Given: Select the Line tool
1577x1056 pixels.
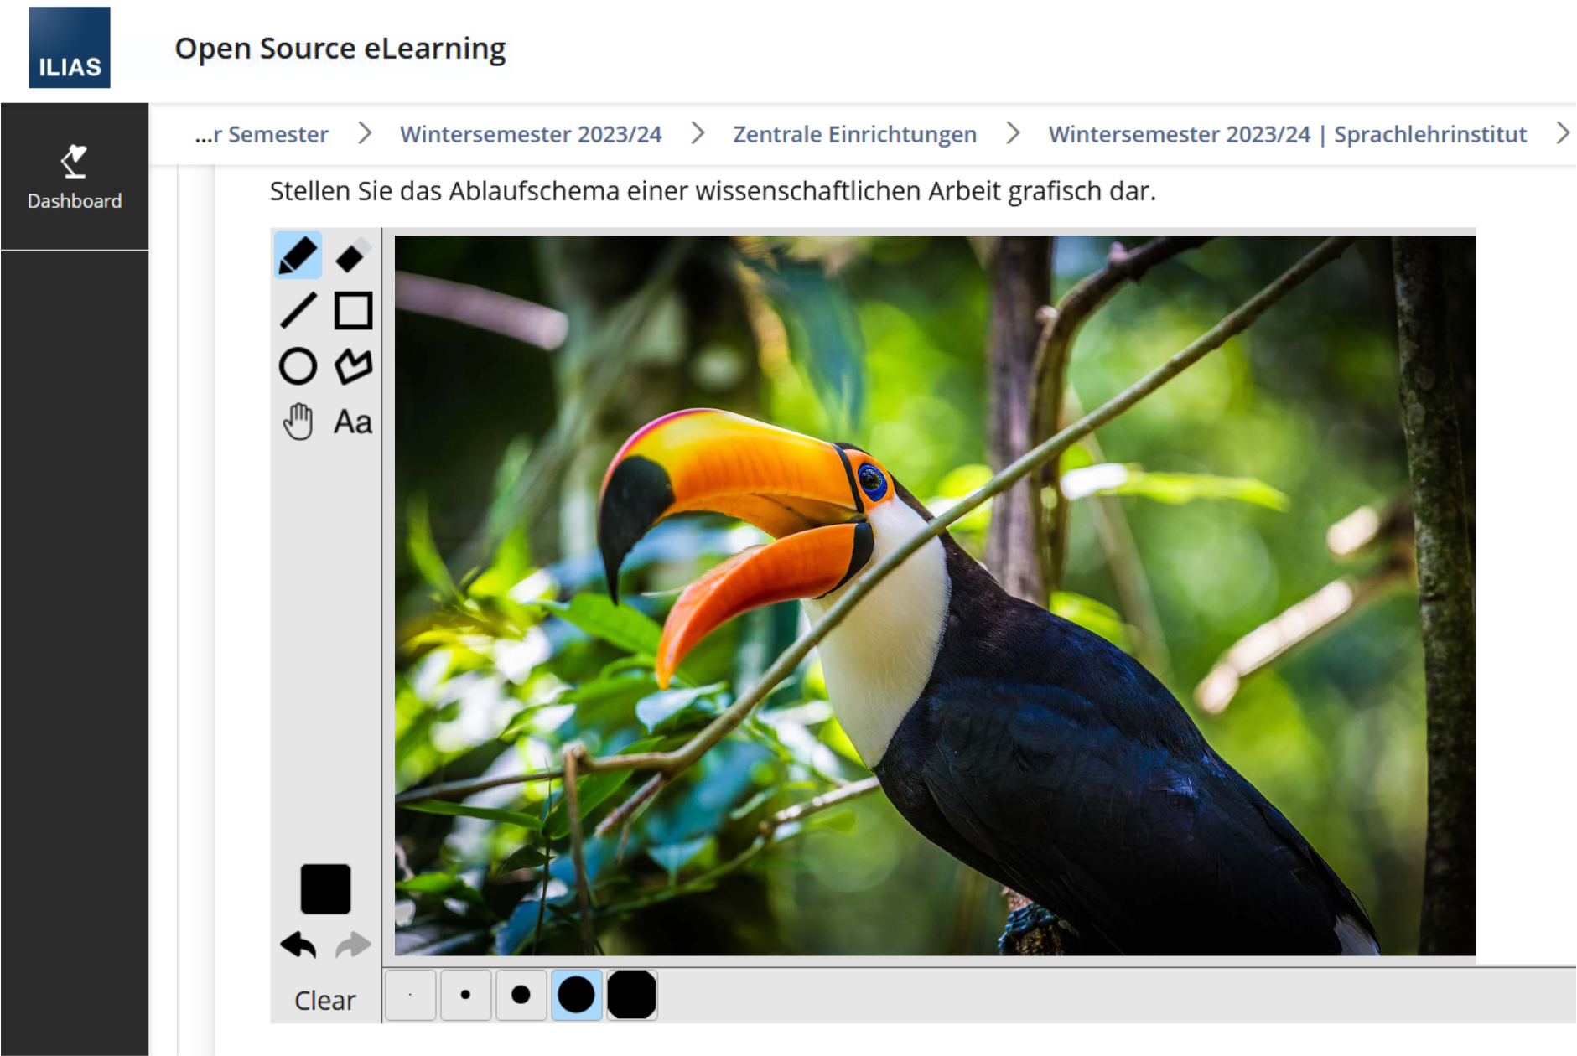Looking at the screenshot, I should (298, 311).
